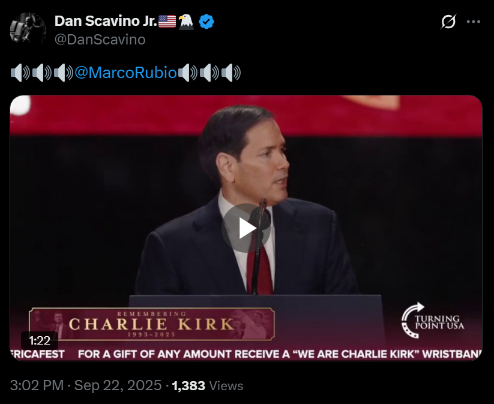Play the video with the center play button

coord(245,228)
